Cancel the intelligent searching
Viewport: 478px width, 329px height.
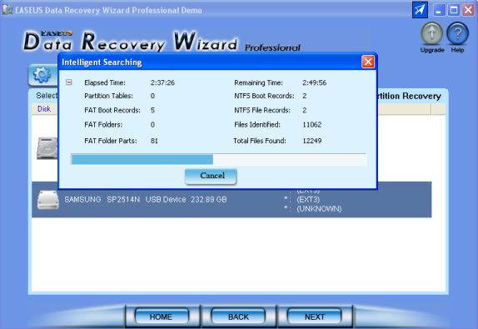tap(211, 177)
